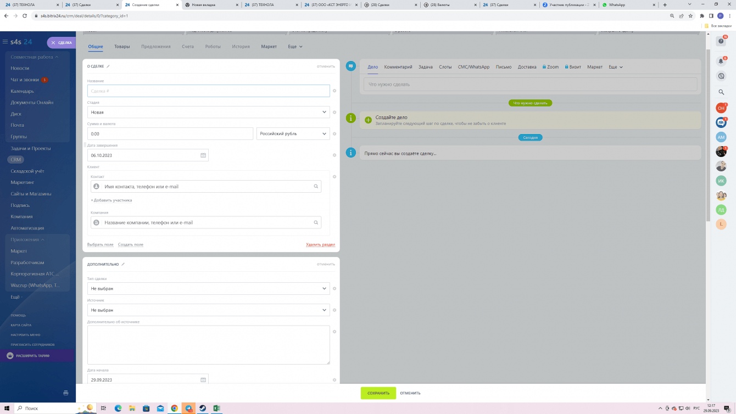This screenshot has height=414, width=736.
Task: Click ОТМЕНИТЬ button at the bottom
Action: click(410, 393)
